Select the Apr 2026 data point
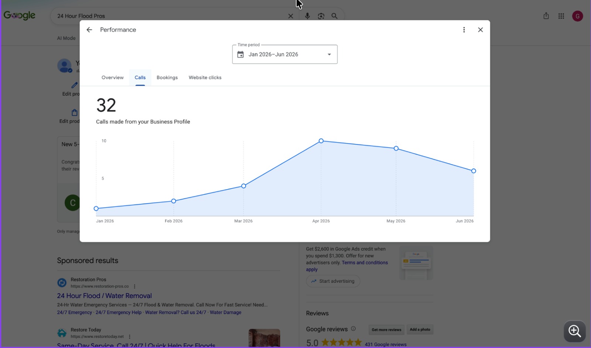This screenshot has width=591, height=348. coord(321,141)
